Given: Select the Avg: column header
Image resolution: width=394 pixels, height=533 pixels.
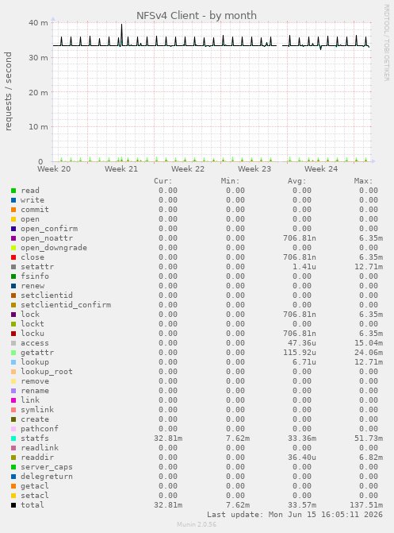Looking at the screenshot, I should [x=297, y=181].
